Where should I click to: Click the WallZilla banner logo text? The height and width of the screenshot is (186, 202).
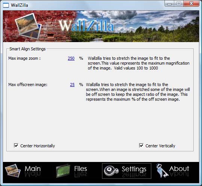86,26
